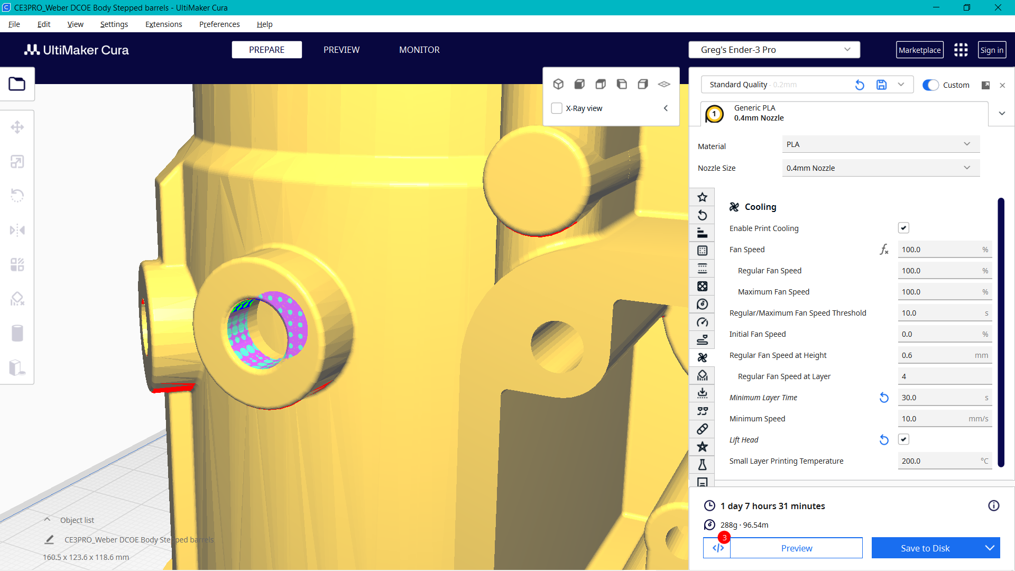Switch to the PREVIEW tab
This screenshot has height=571, width=1015.
point(341,49)
